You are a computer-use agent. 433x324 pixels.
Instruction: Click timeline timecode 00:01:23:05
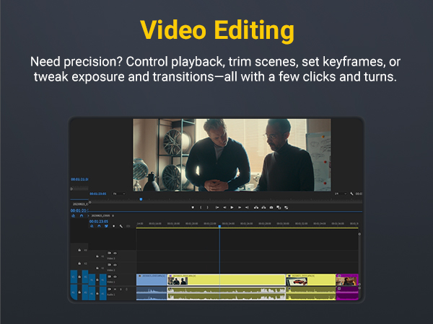[x=99, y=221]
